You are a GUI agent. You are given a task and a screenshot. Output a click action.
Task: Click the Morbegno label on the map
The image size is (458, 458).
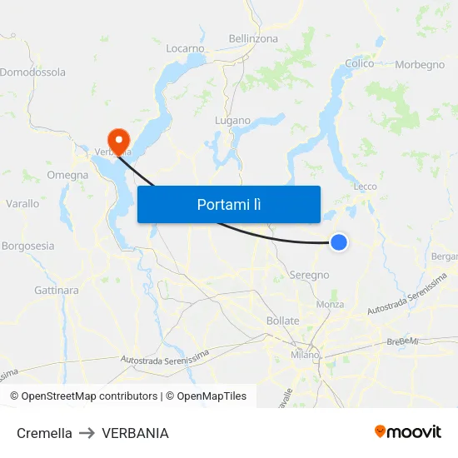point(420,65)
